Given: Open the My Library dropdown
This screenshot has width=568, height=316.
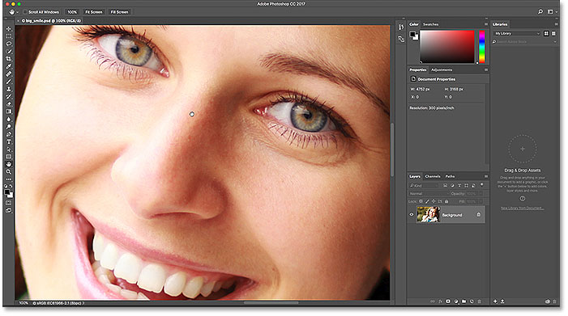Looking at the screenshot, I should [x=517, y=33].
